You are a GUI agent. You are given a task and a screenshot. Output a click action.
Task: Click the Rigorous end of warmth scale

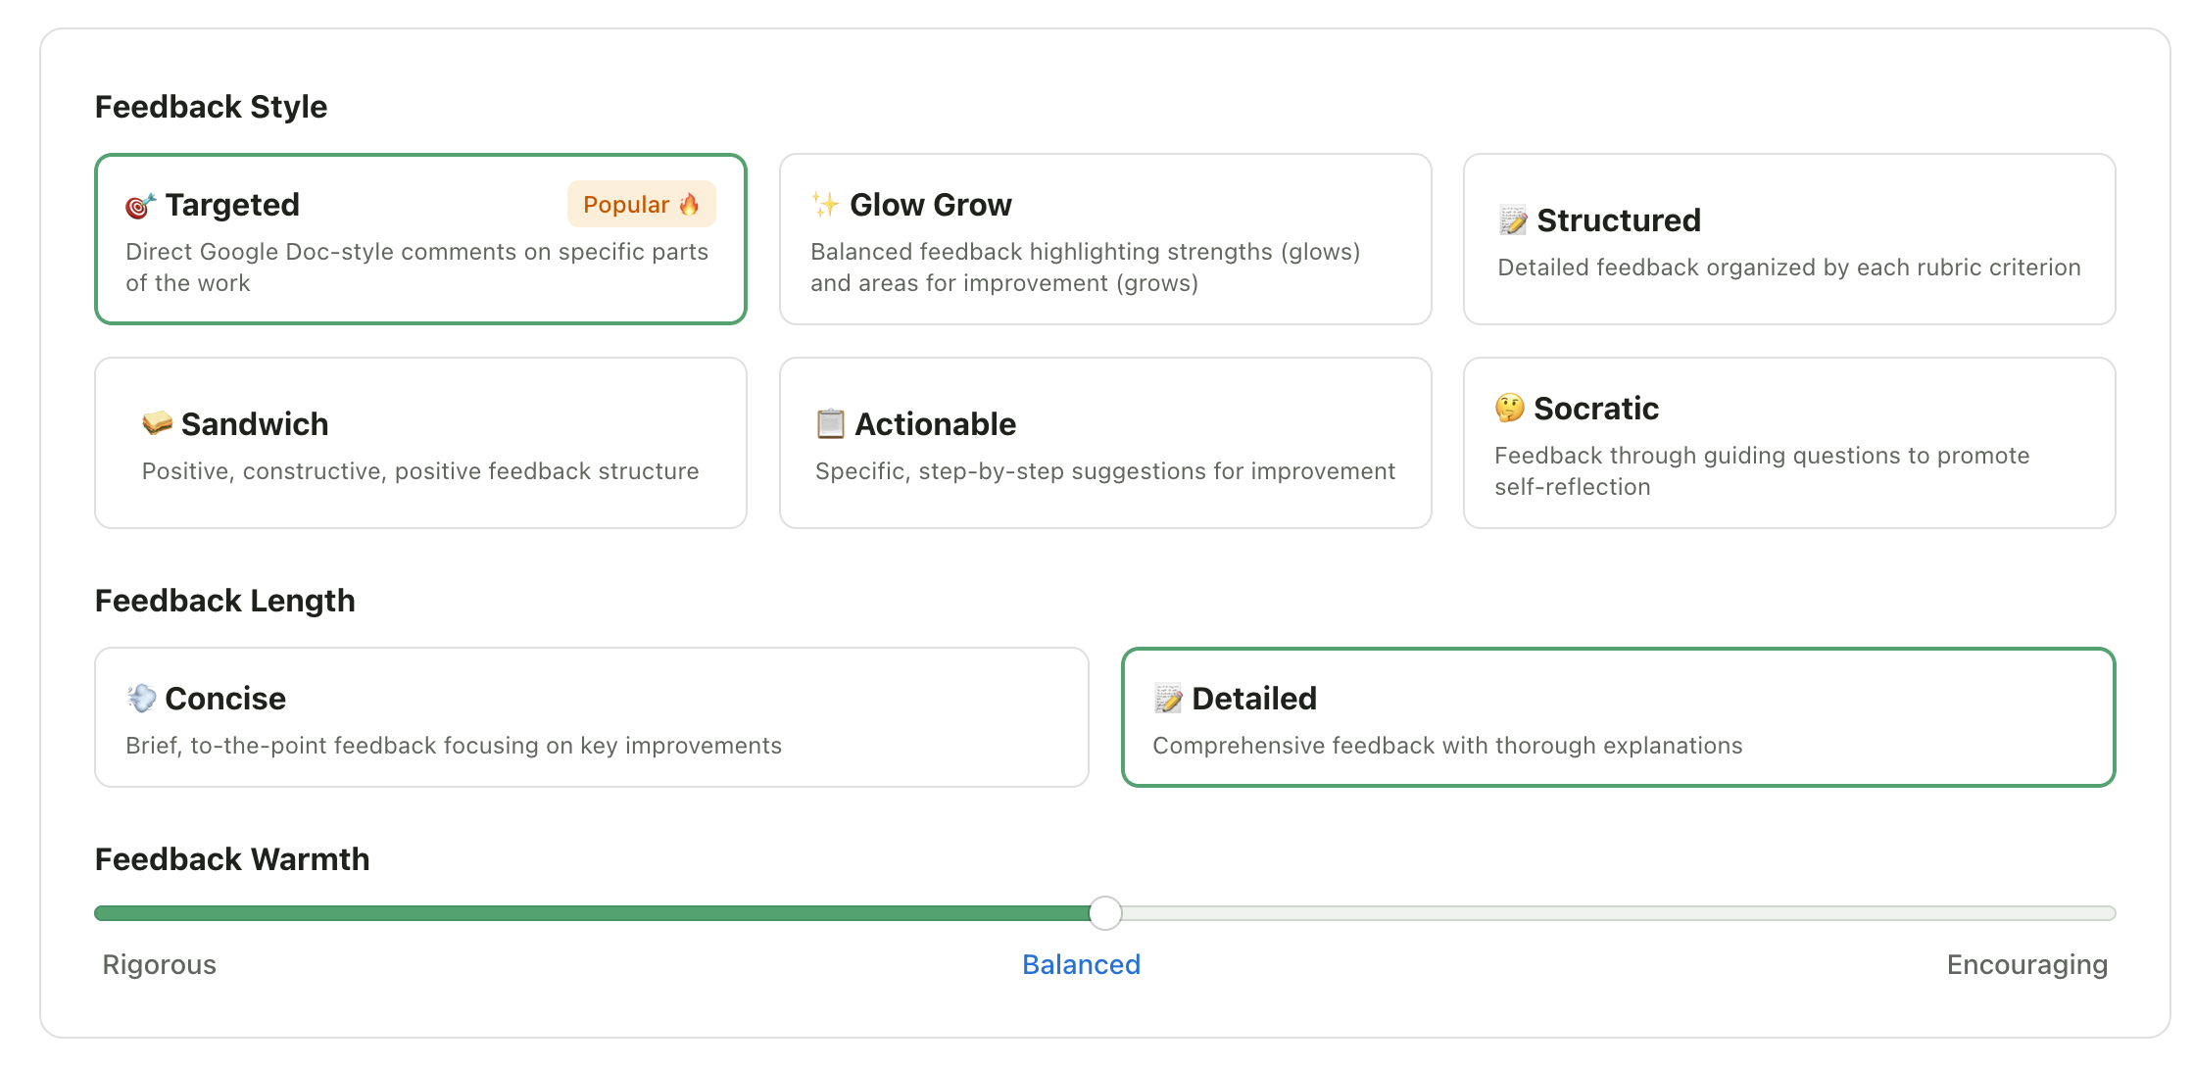point(158,964)
